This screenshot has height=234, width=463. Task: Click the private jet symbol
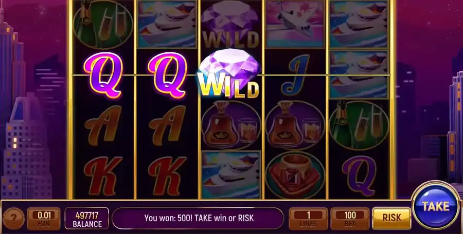[295, 24]
